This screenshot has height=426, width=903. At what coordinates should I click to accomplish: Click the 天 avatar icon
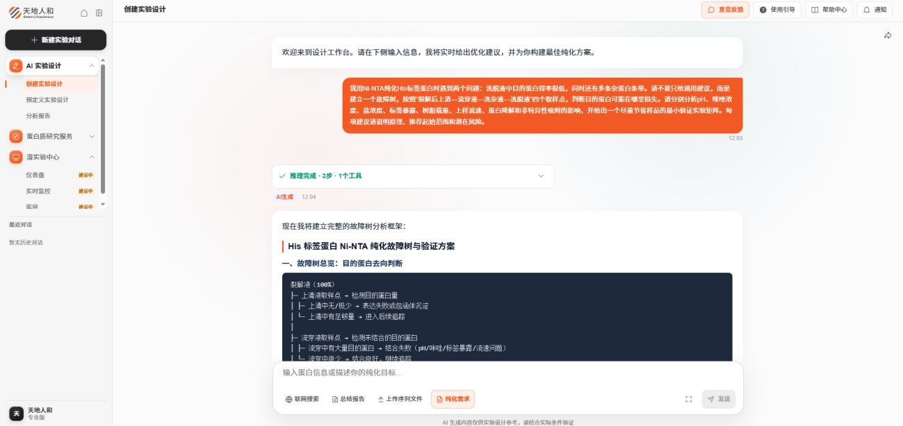point(17,414)
